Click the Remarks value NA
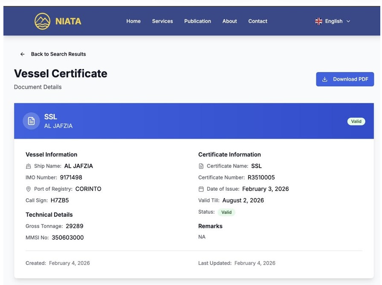The width and height of the screenshot is (382, 285). [202, 237]
